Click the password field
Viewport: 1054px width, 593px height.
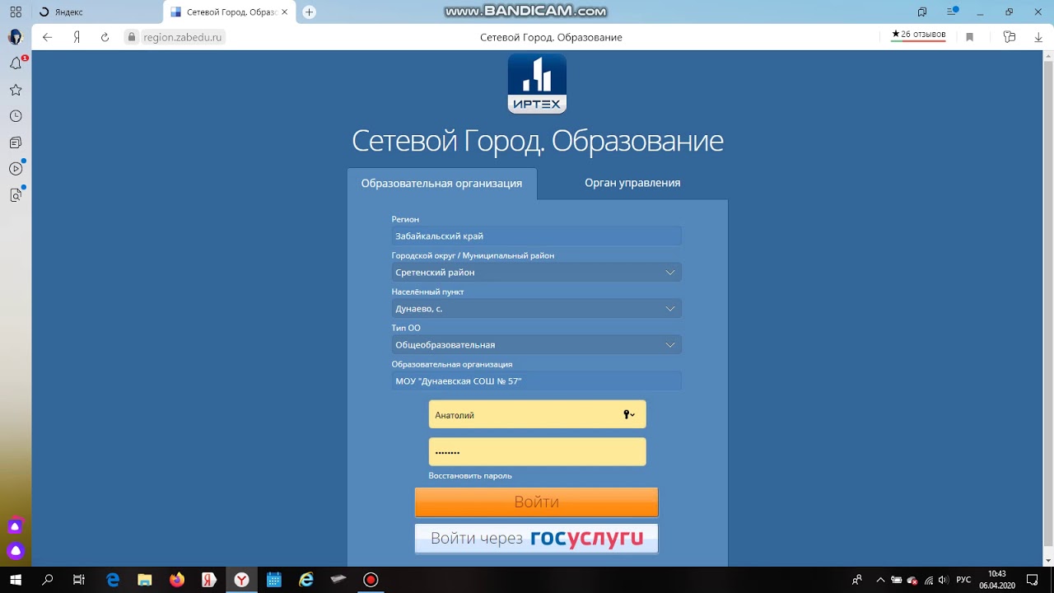(x=537, y=451)
